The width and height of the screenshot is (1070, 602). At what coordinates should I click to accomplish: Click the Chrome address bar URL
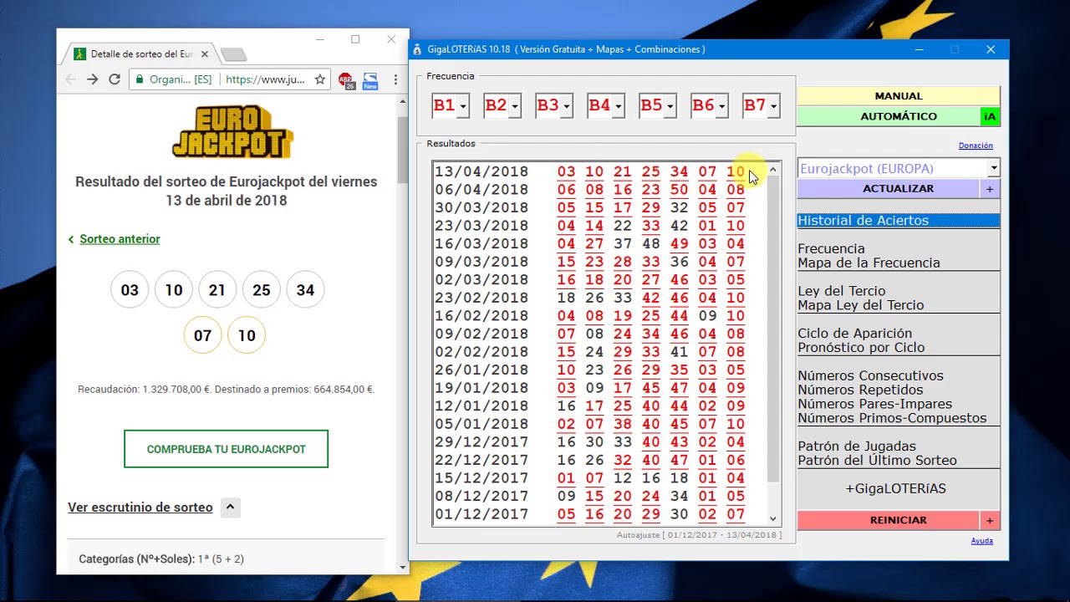click(x=265, y=79)
